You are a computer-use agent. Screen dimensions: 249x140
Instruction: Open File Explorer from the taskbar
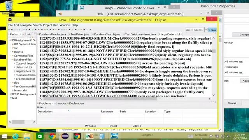click(27, 136)
